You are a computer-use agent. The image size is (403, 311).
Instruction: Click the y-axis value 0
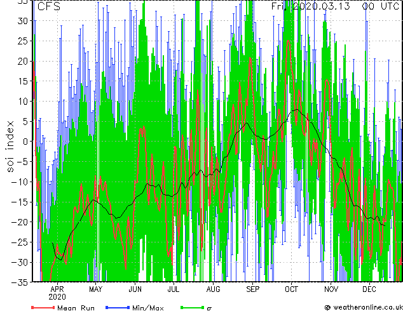(25, 142)
